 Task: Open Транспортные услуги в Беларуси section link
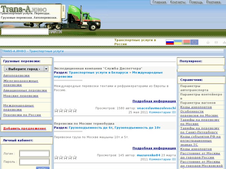click(x=99, y=73)
